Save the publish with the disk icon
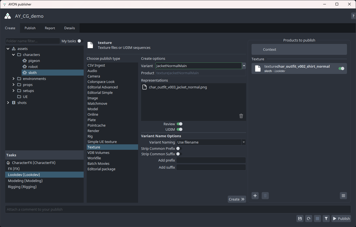This screenshot has height=227, width=356. (x=300, y=219)
